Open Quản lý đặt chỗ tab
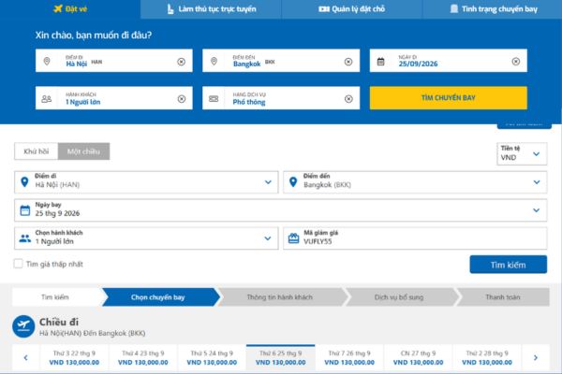Viewport: 562px width, 374px height. [x=352, y=9]
